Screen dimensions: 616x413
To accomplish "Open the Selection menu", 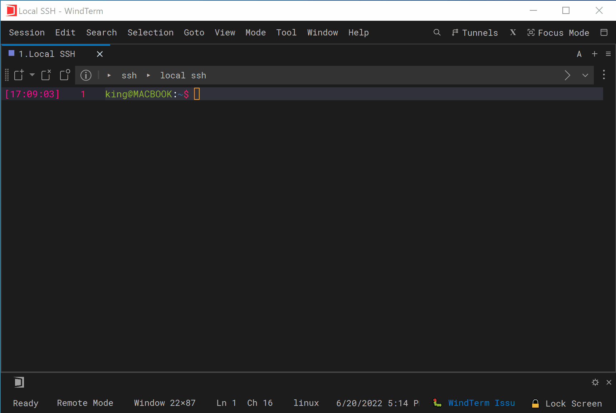I will point(151,33).
